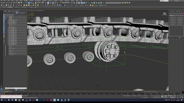Open the Create tab in command panel
This screenshot has height=103, width=184.
click(x=170, y=11)
